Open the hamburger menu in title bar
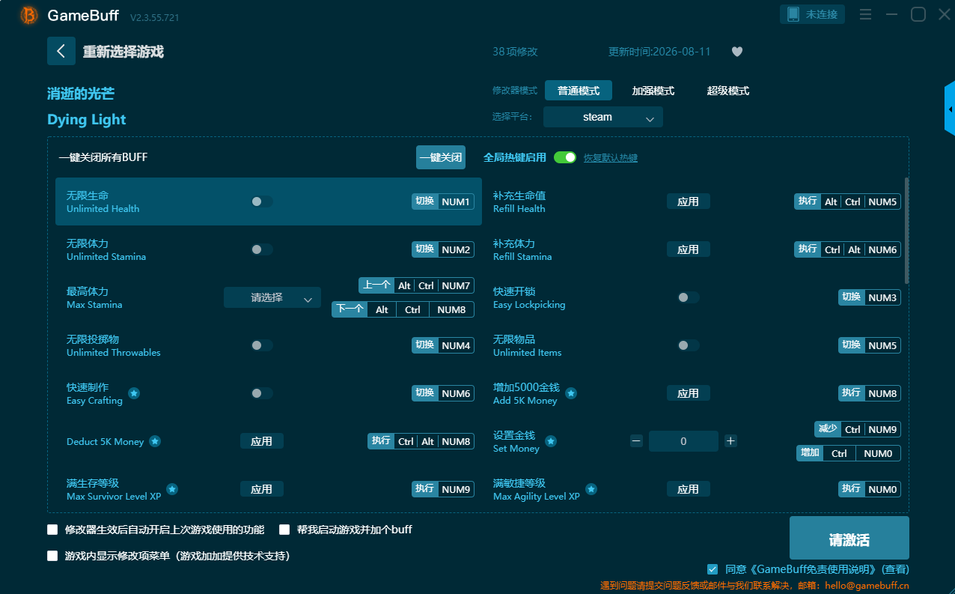The height and width of the screenshot is (594, 955). point(865,14)
